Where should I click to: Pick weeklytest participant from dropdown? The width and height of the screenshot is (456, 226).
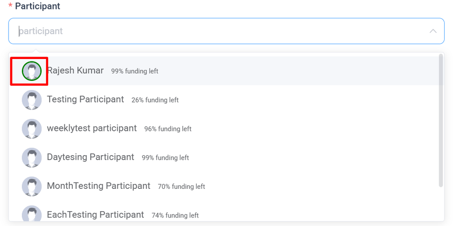point(92,128)
